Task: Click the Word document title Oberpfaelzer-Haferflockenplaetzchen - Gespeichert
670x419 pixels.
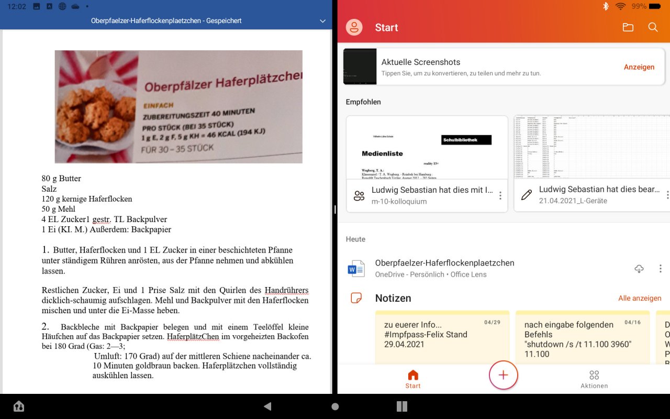Action: 166,21
